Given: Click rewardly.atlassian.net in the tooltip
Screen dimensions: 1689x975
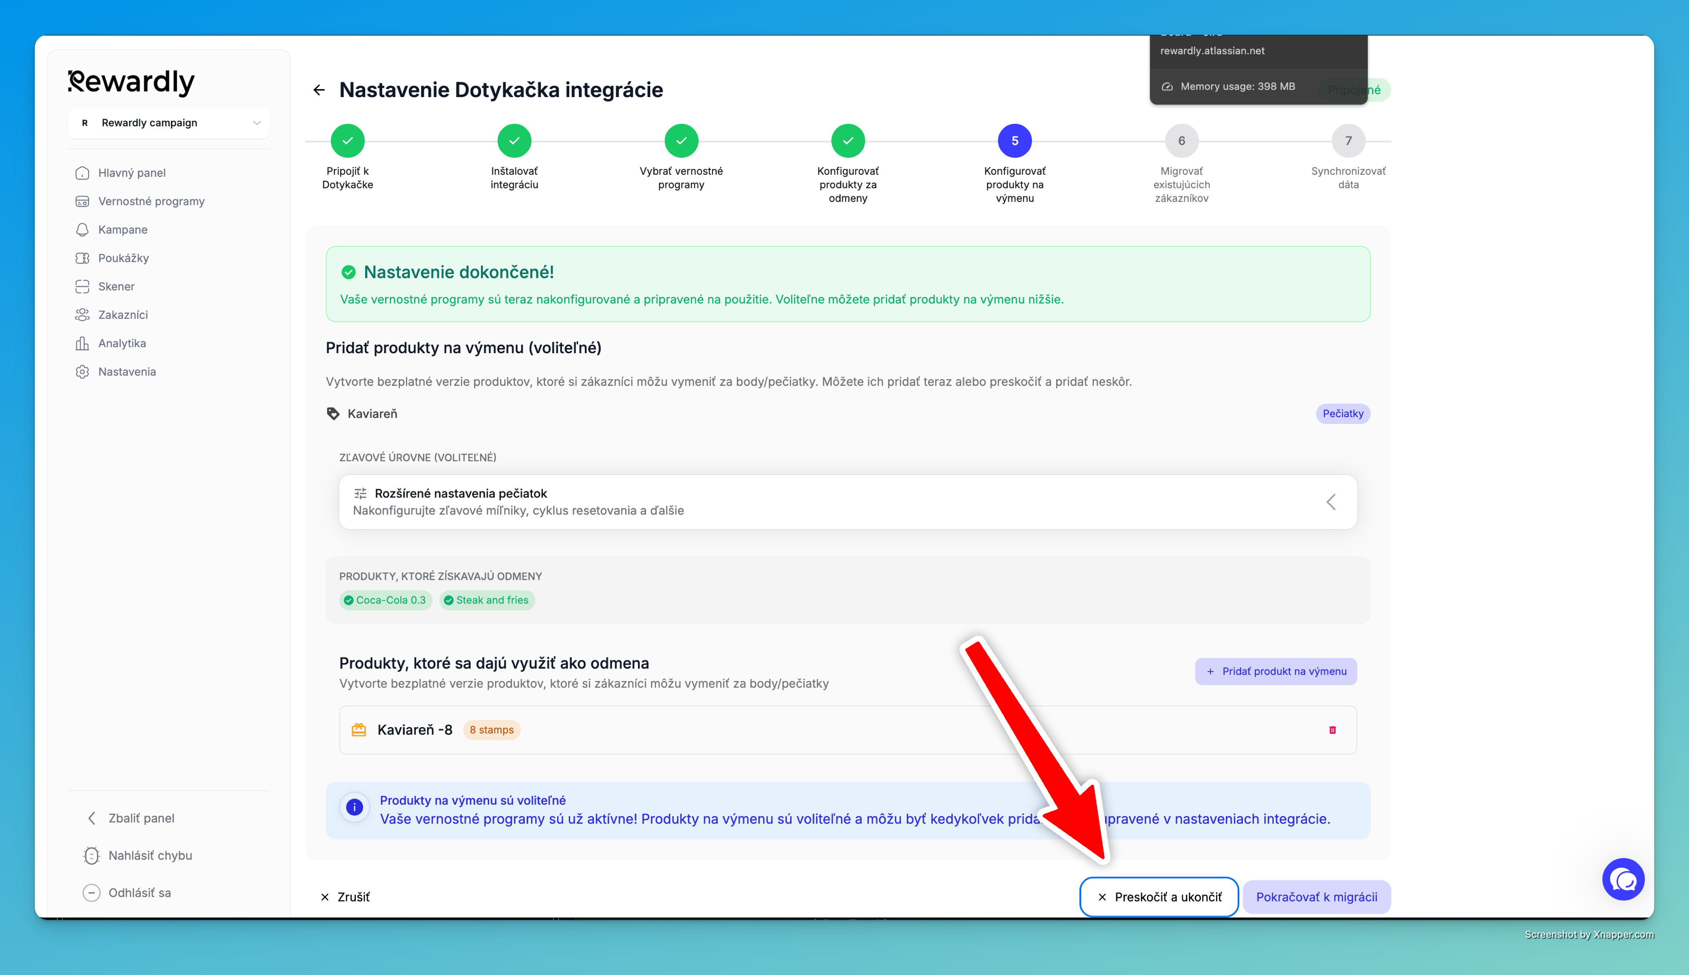Looking at the screenshot, I should (1212, 51).
